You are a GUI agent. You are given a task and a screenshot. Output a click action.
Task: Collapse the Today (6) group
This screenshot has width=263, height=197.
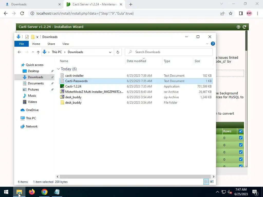[x=58, y=69]
